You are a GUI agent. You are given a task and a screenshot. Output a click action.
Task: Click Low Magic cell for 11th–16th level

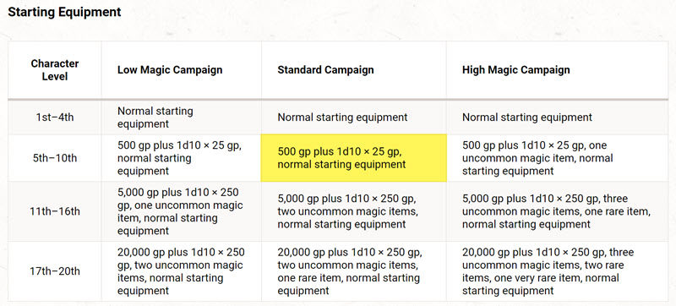click(182, 211)
